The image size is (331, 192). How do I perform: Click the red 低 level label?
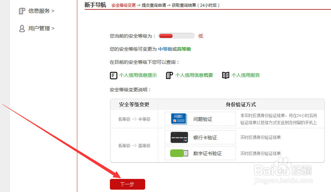click(x=201, y=36)
